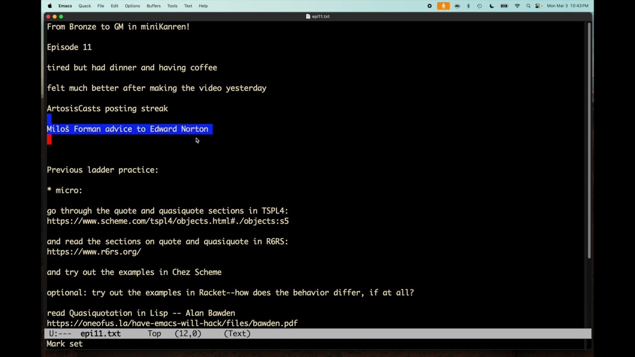Image resolution: width=635 pixels, height=357 pixels.
Task: Open the Buffers menu
Action: pos(154,6)
